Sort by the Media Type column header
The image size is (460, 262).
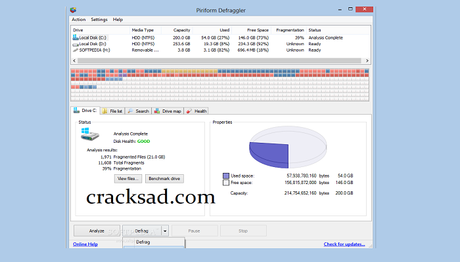click(145, 30)
